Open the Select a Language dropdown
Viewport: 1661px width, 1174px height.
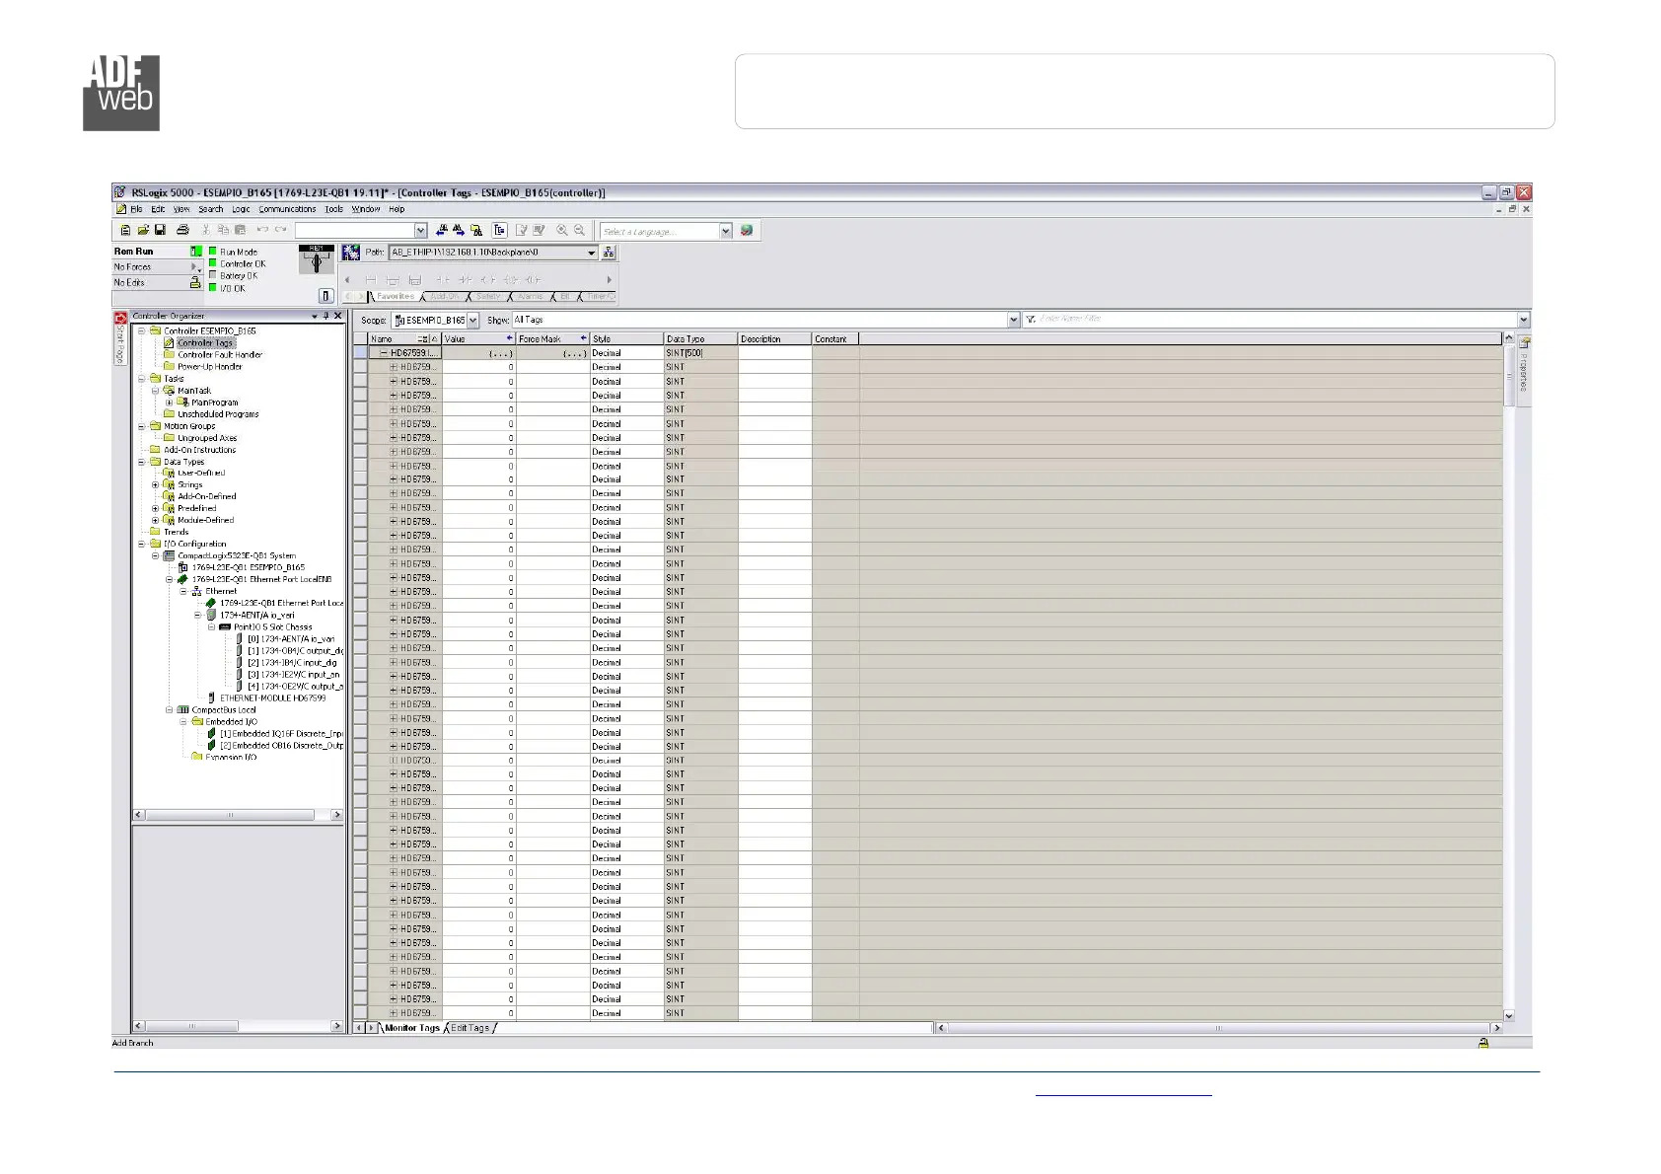[x=726, y=231]
